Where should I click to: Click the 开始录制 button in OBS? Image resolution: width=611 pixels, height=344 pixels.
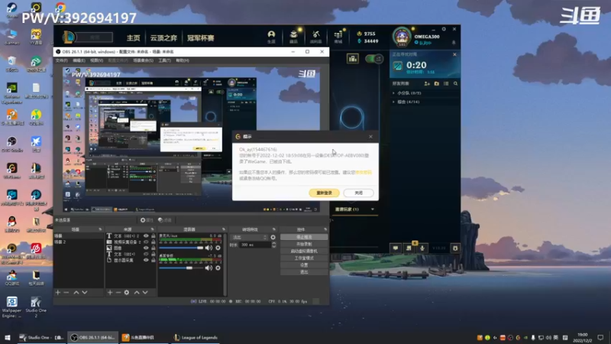coord(304,244)
